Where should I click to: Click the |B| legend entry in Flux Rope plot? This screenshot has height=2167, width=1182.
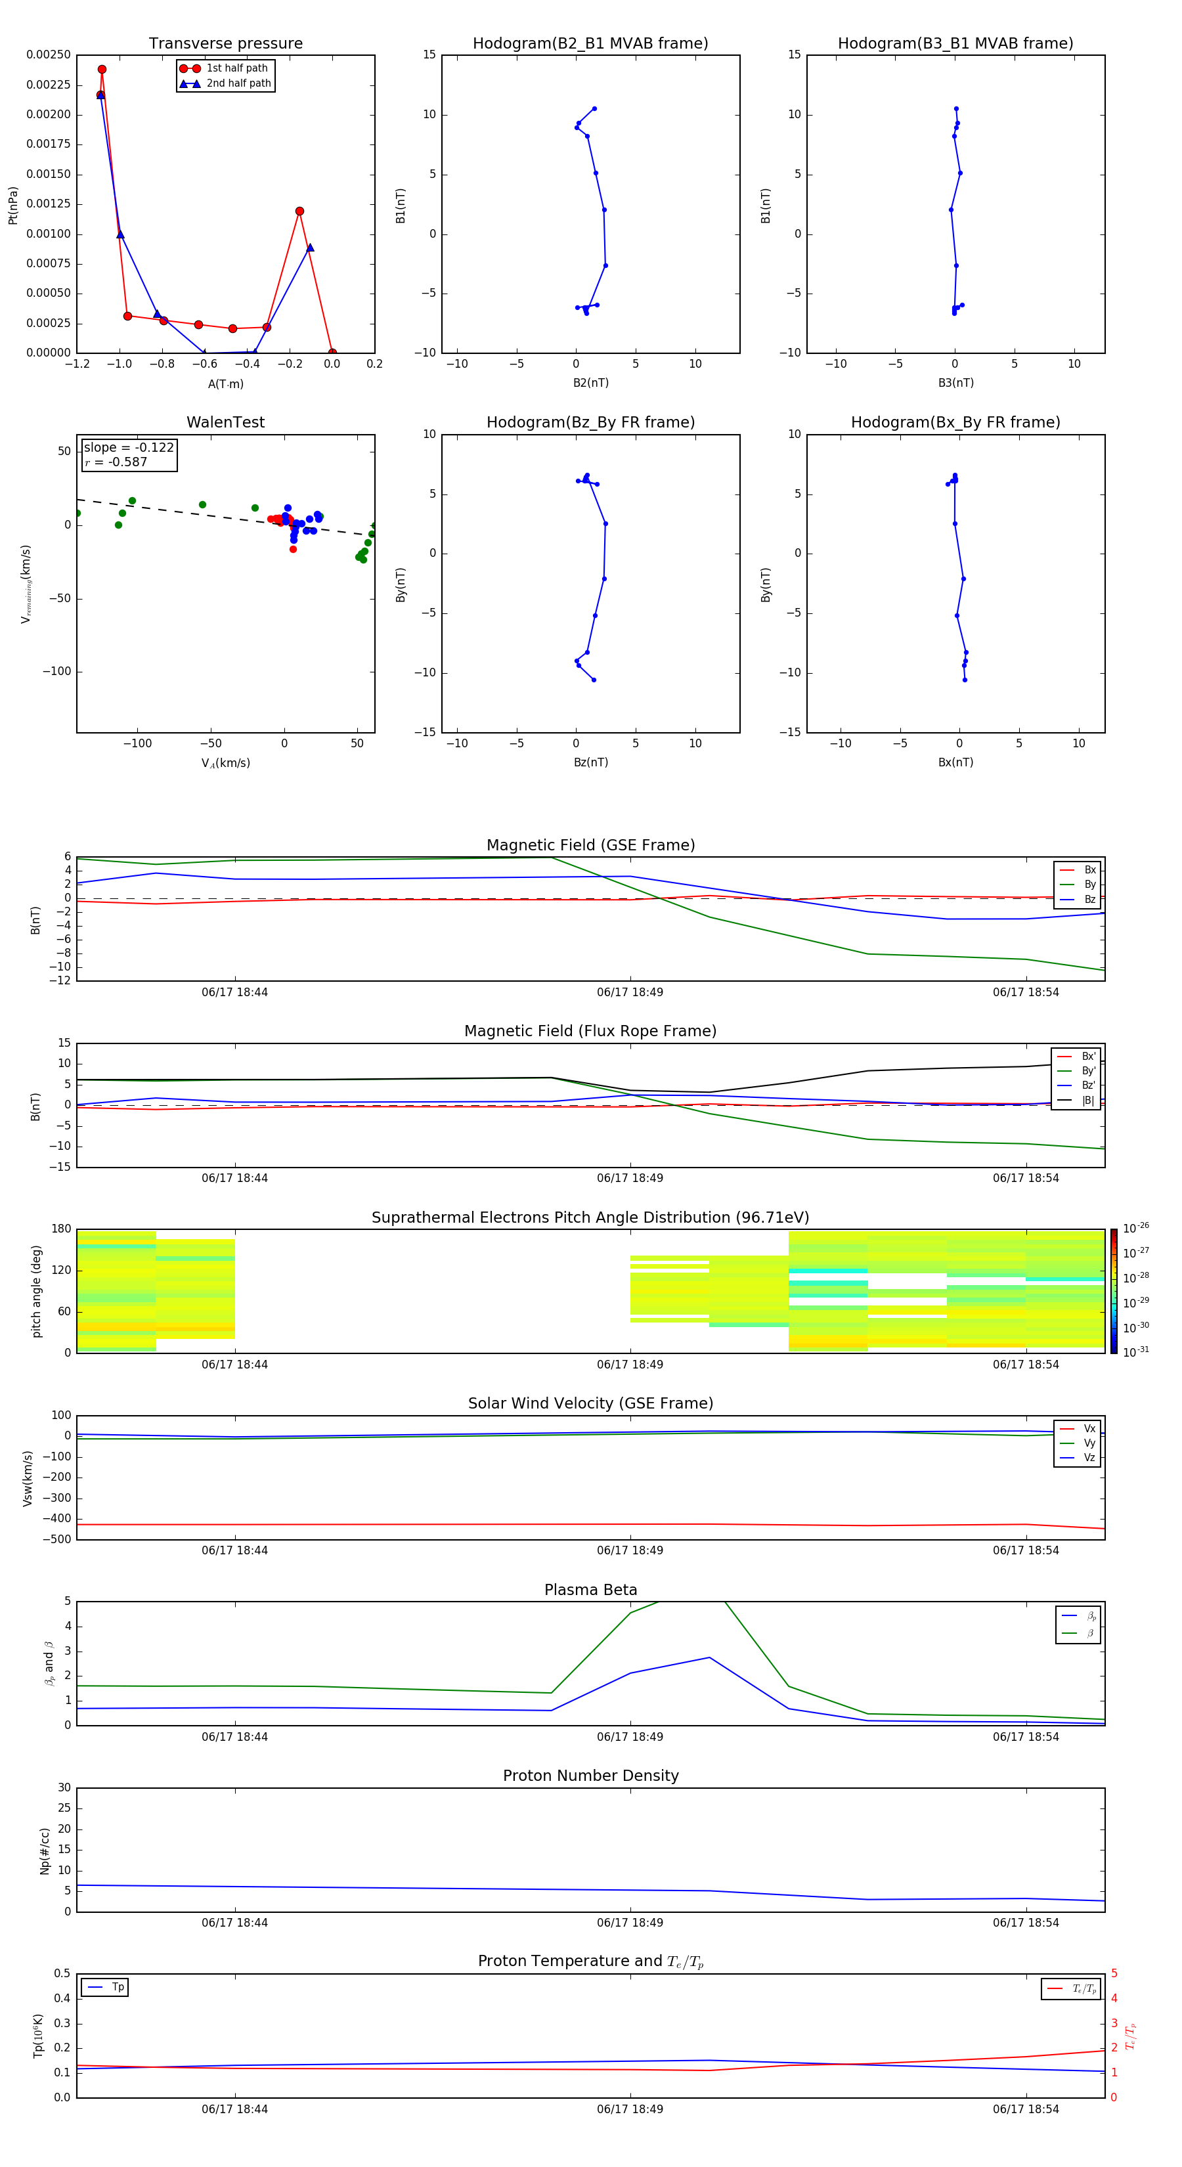1076,1101
